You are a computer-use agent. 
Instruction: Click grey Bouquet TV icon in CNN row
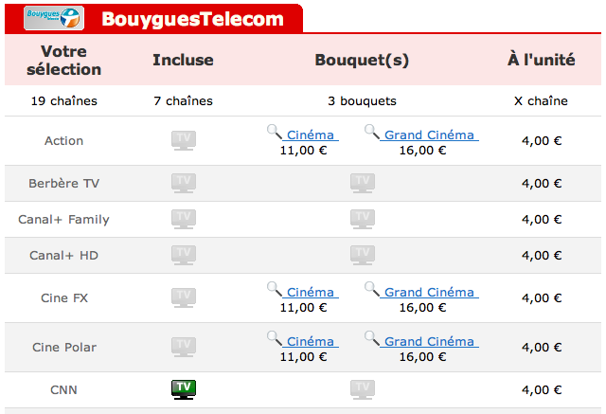(x=363, y=389)
